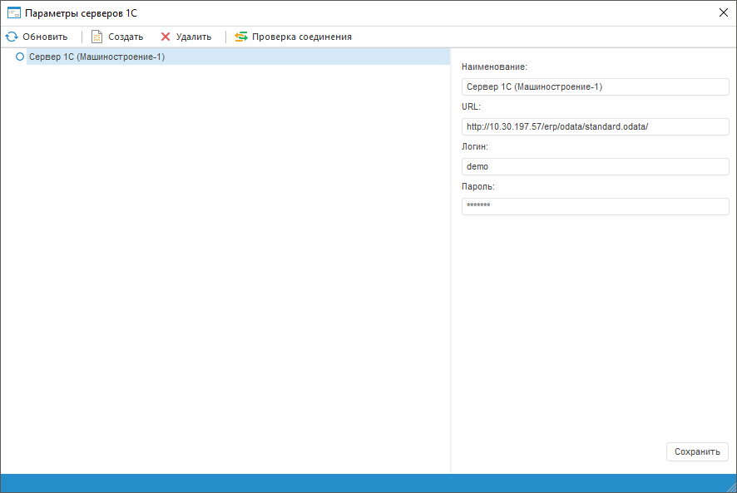
Task: Click the Параметры серверов 1С title text
Action: point(81,13)
